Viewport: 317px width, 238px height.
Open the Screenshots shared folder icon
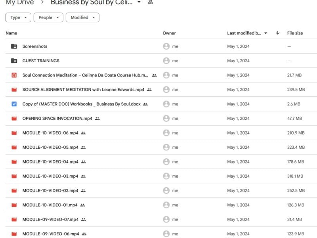pyautogui.click(x=14, y=46)
